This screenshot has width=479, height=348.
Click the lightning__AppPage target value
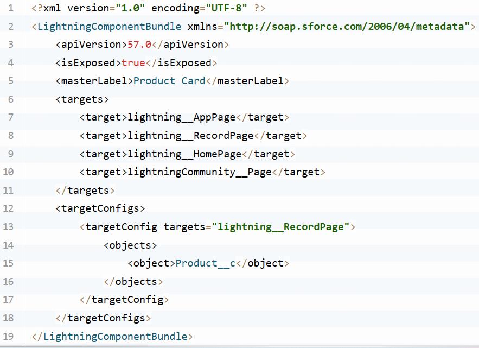coord(182,117)
